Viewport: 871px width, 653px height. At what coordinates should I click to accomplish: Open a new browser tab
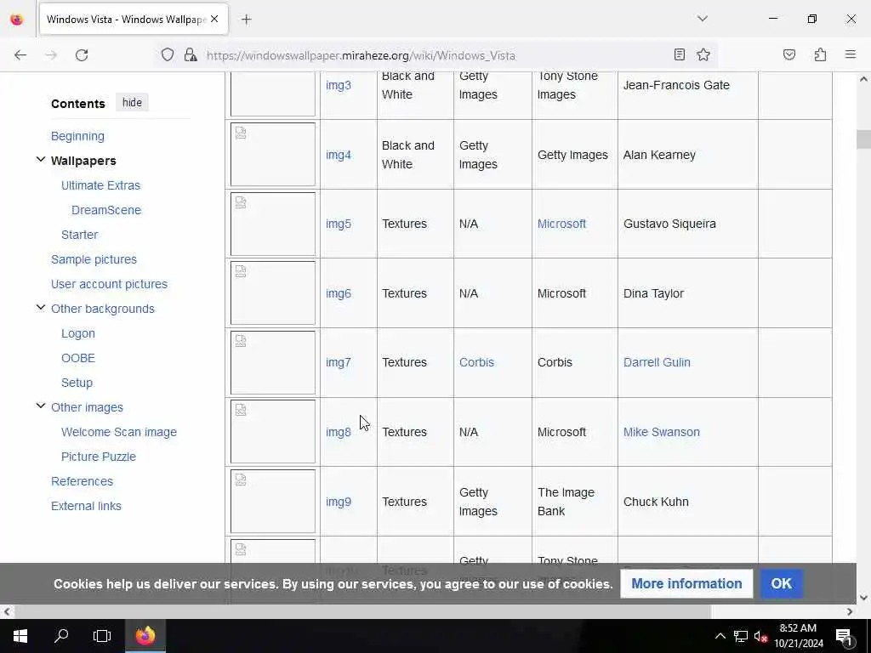(x=247, y=20)
